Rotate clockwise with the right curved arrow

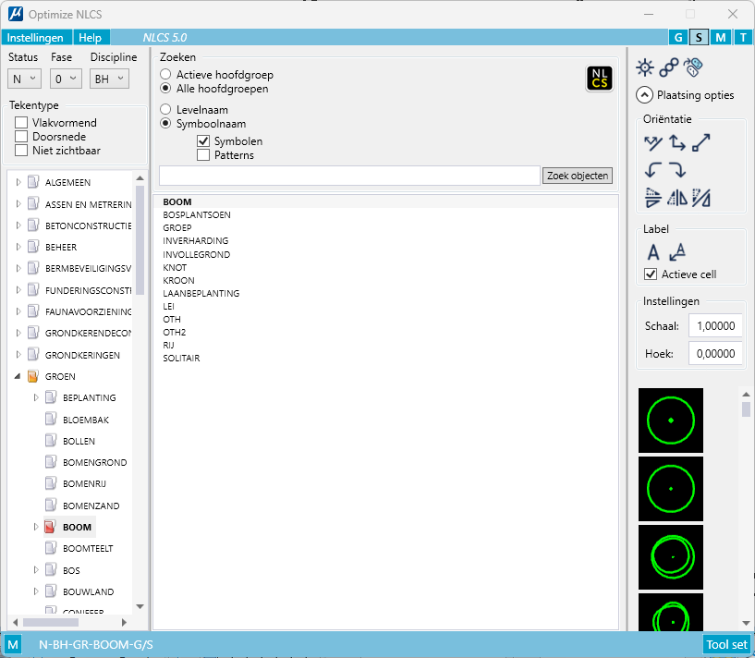tap(677, 170)
